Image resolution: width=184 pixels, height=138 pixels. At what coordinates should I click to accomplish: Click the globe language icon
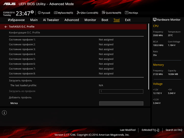pyautogui.click(x=39, y=13)
